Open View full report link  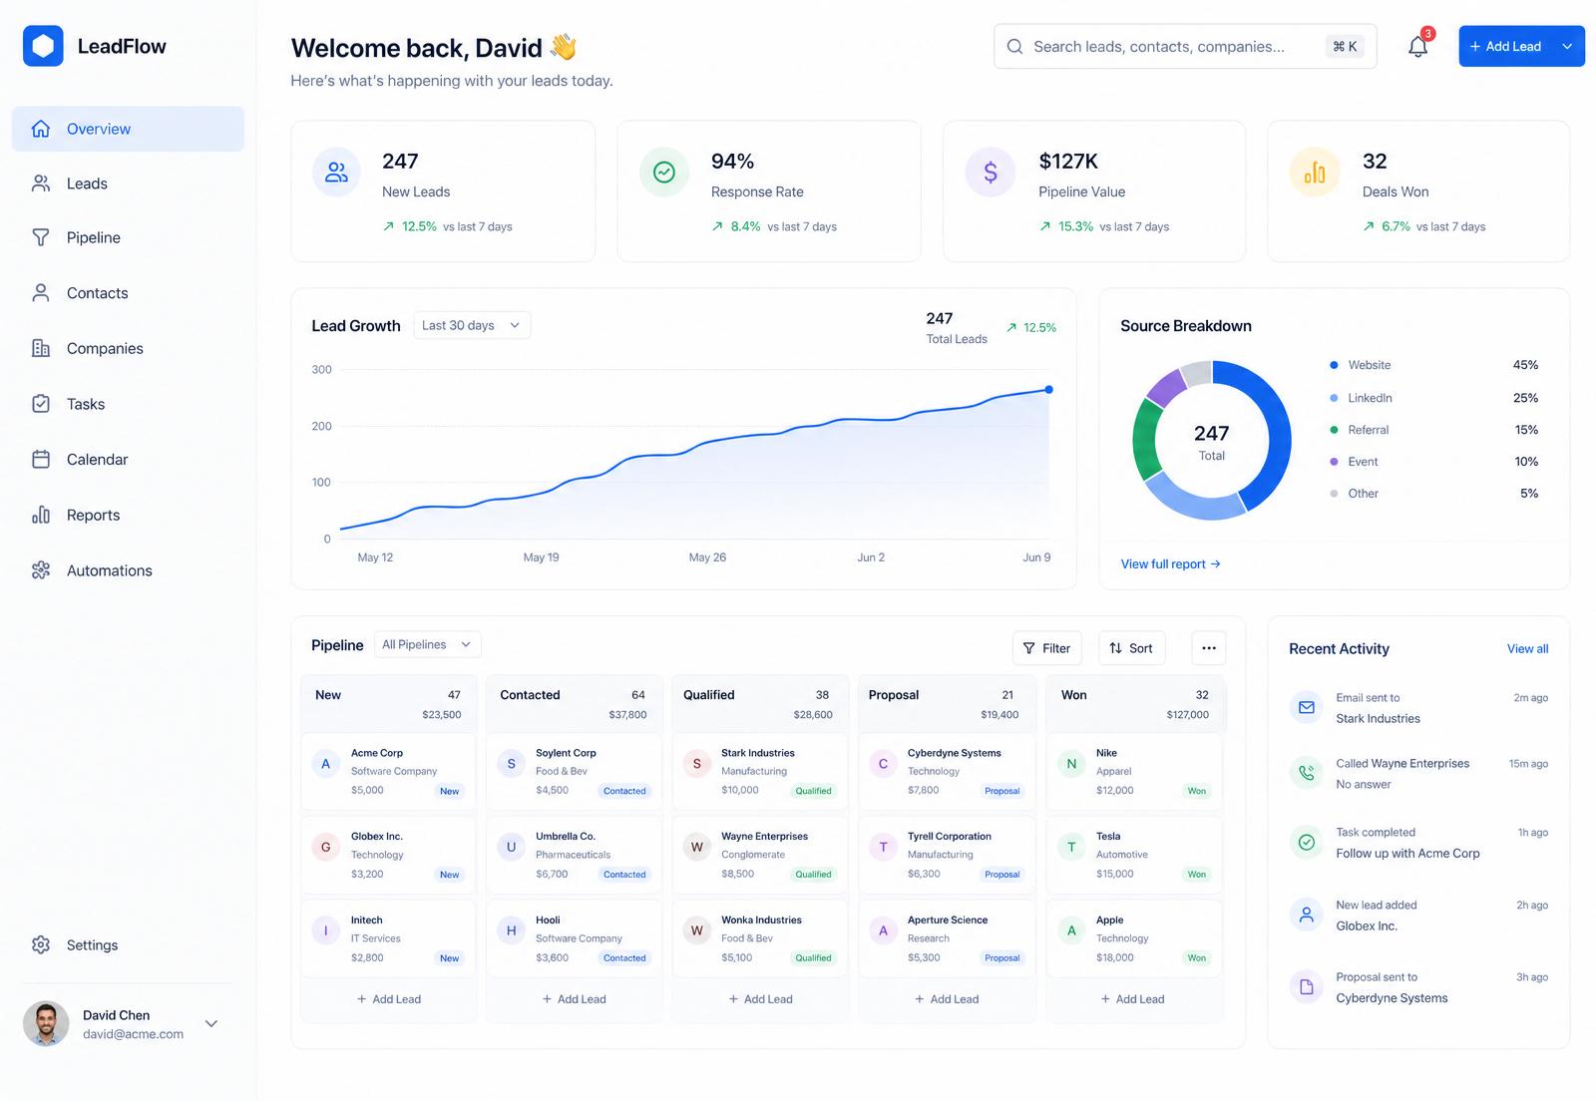(x=1170, y=564)
